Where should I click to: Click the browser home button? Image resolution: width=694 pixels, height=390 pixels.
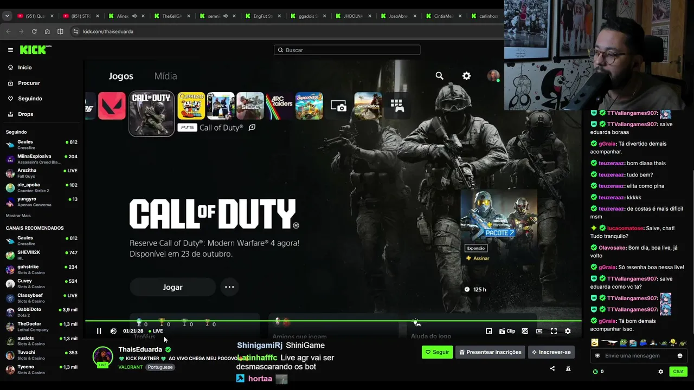pos(47,31)
